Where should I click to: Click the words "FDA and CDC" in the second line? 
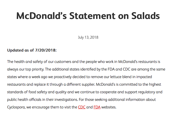pyautogui.click(x=119, y=69)
